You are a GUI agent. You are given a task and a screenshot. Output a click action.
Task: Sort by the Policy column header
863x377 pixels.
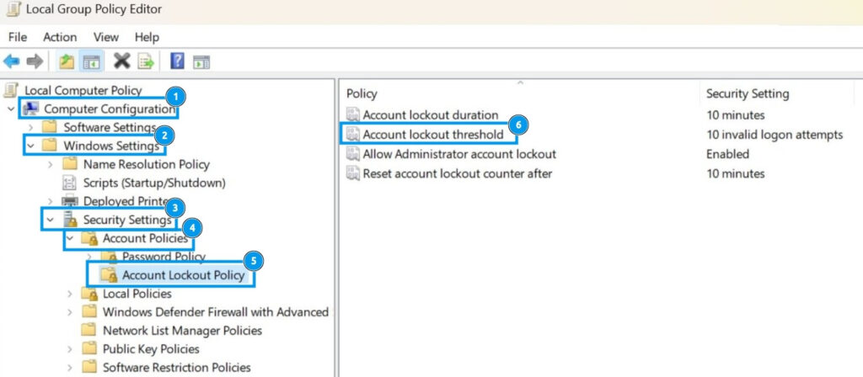[362, 94]
